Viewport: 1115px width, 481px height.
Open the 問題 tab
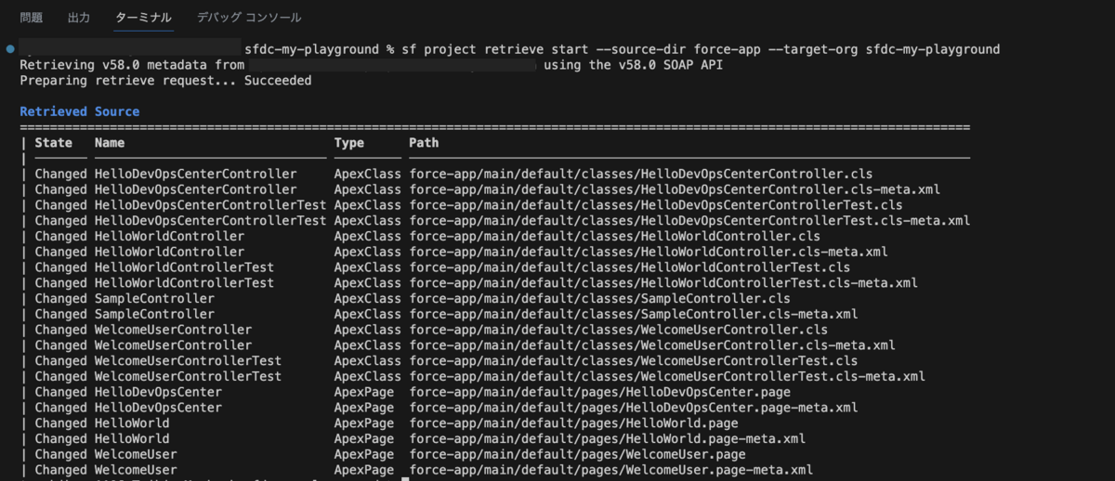pyautogui.click(x=31, y=17)
